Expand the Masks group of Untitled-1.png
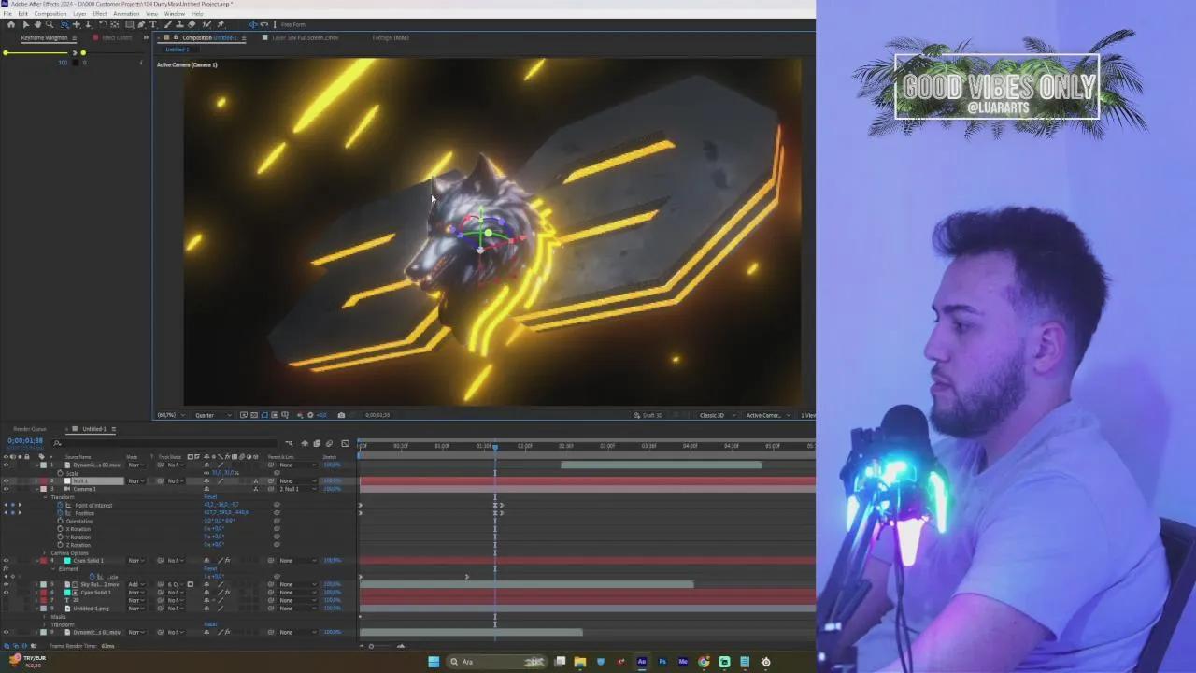This screenshot has width=1196, height=673. click(x=45, y=617)
